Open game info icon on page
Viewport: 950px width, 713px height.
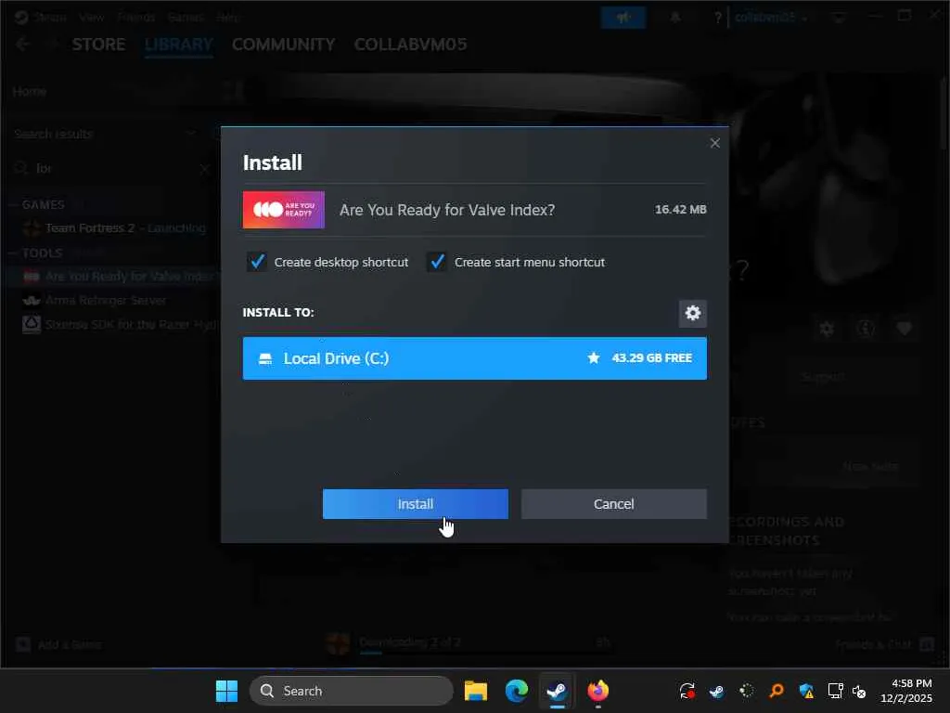866,329
